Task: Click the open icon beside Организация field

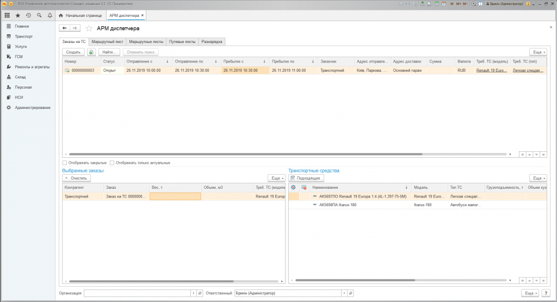Action: point(200,293)
